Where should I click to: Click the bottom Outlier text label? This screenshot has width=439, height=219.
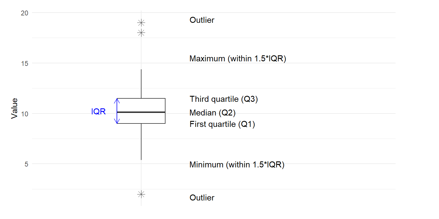(x=202, y=198)
